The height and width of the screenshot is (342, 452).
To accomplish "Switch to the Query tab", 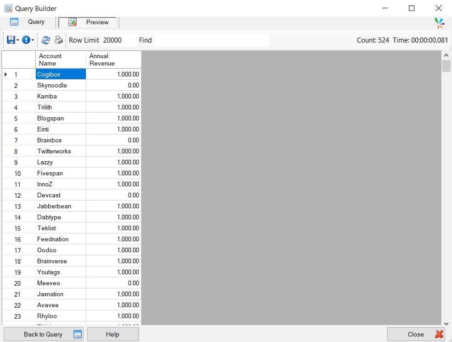I will 28,22.
